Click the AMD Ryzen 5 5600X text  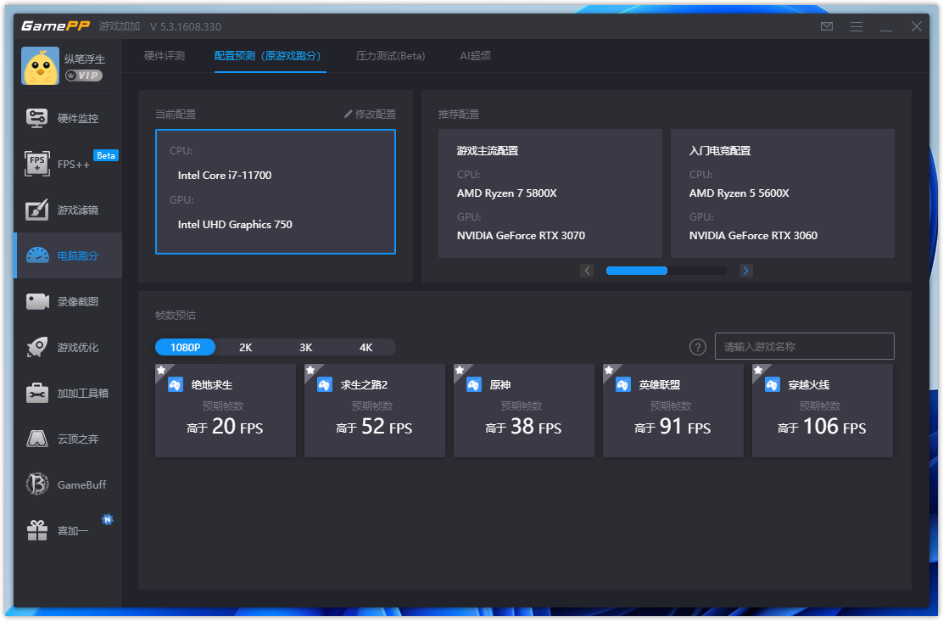(x=739, y=193)
